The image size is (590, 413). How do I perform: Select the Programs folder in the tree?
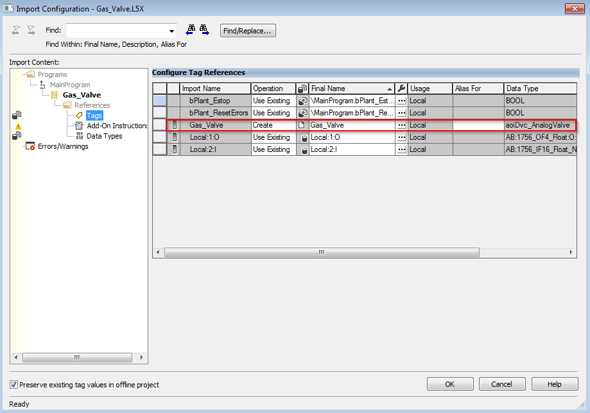(x=52, y=74)
